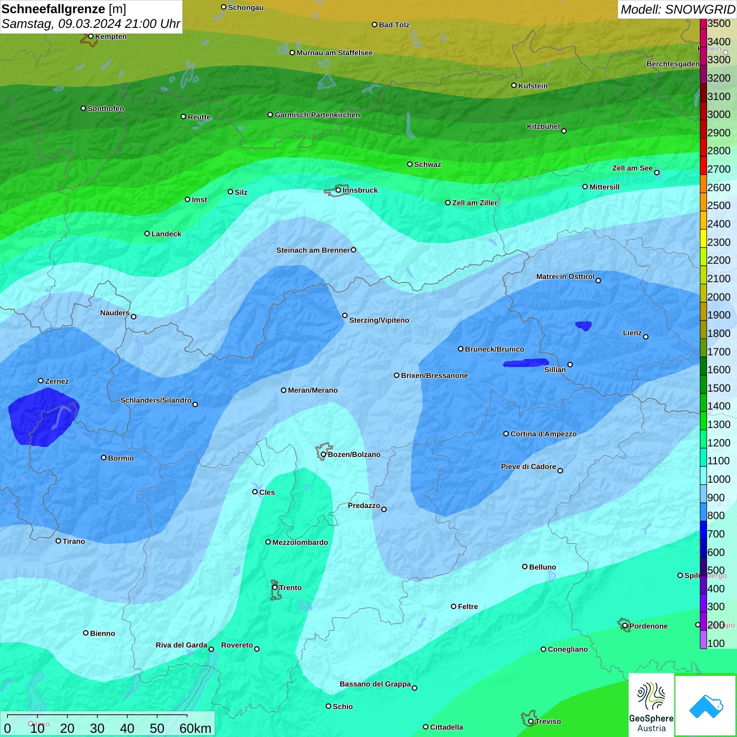The height and width of the screenshot is (737, 737).
Task: Click the Matrei in Osttirol label
Action: point(565,276)
